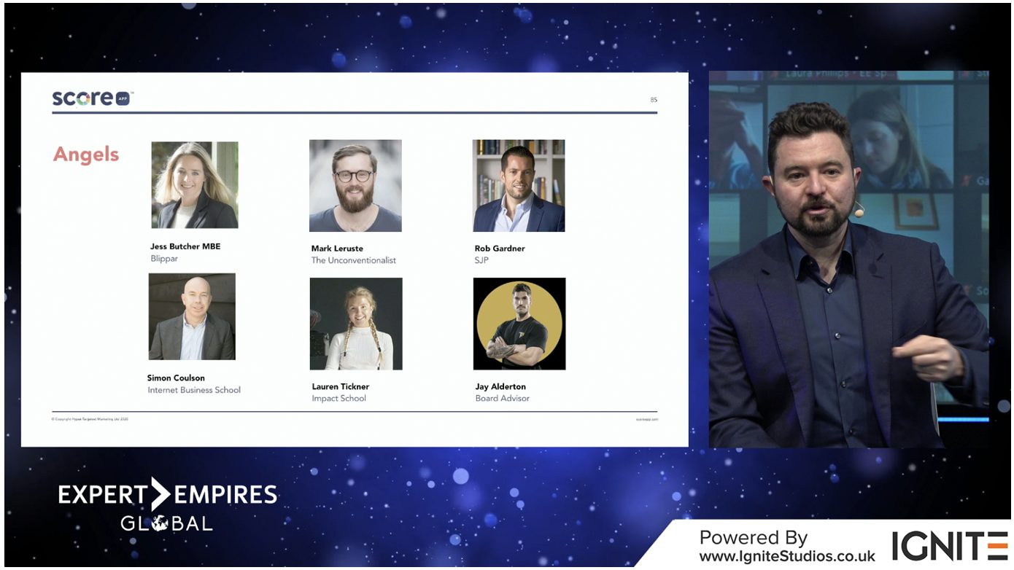Click the name Mark Leruste

click(x=337, y=249)
